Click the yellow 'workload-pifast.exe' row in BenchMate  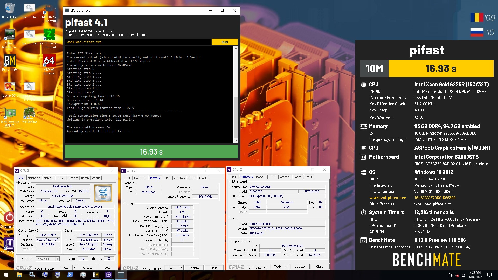pos(388,198)
